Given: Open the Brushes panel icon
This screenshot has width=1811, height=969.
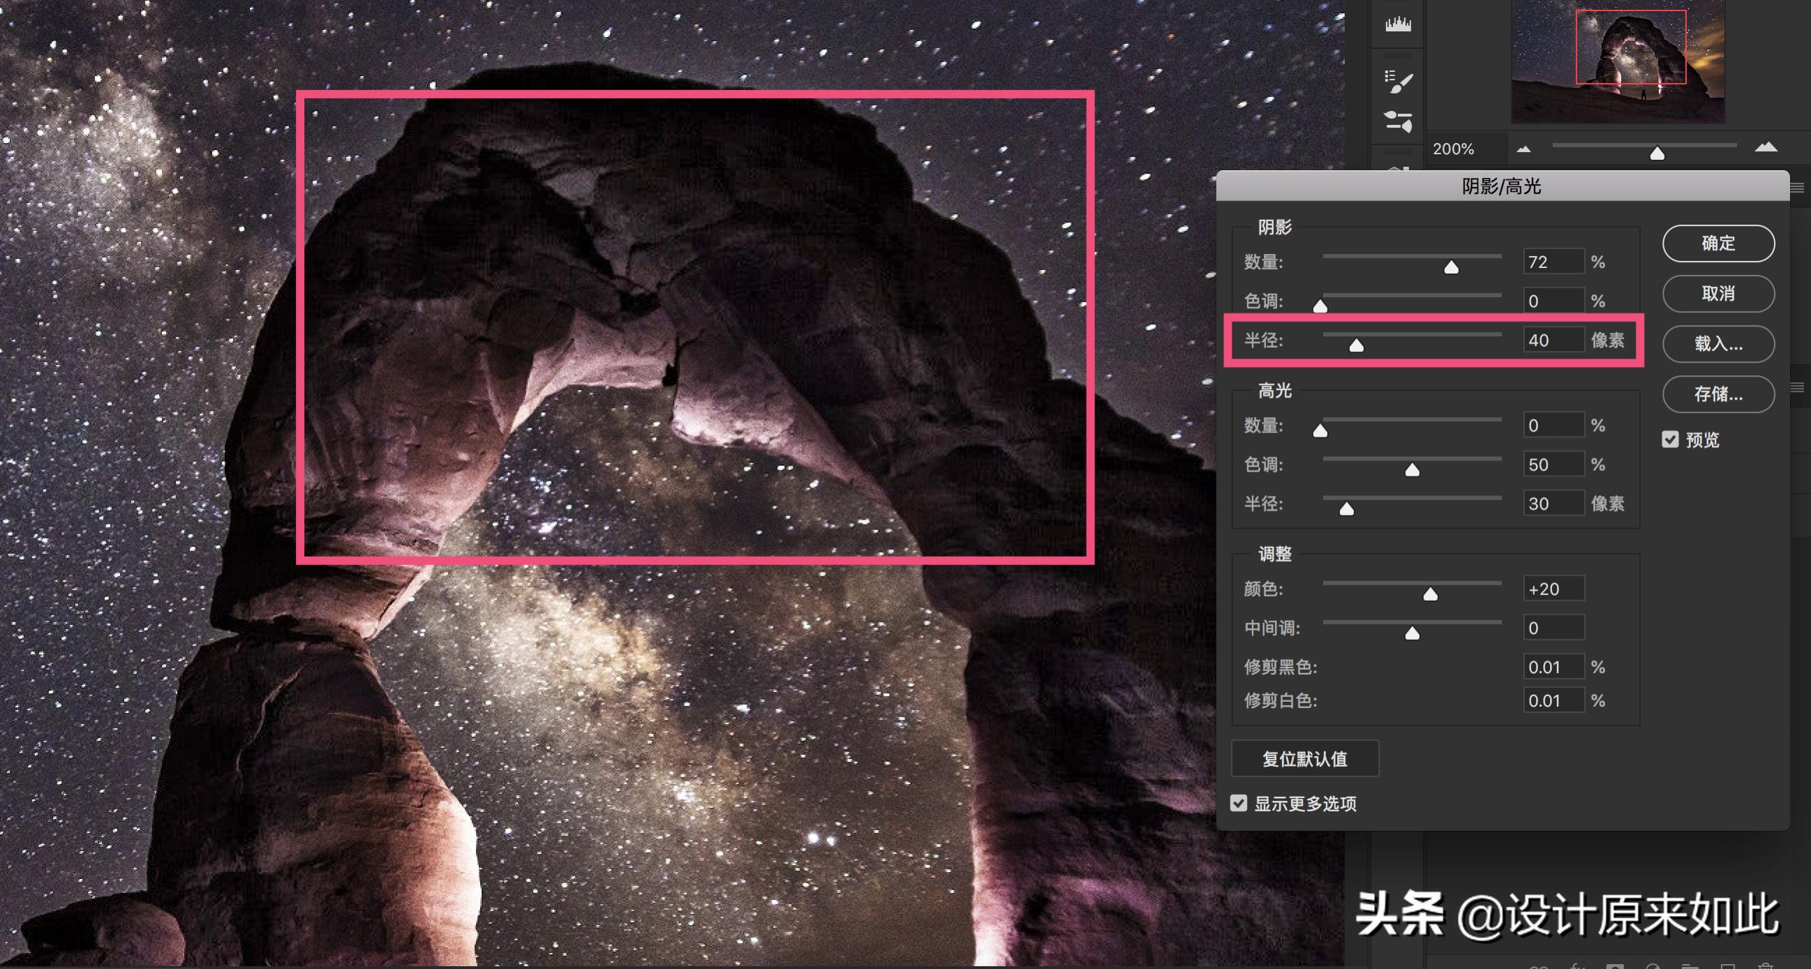Looking at the screenshot, I should click(1398, 121).
